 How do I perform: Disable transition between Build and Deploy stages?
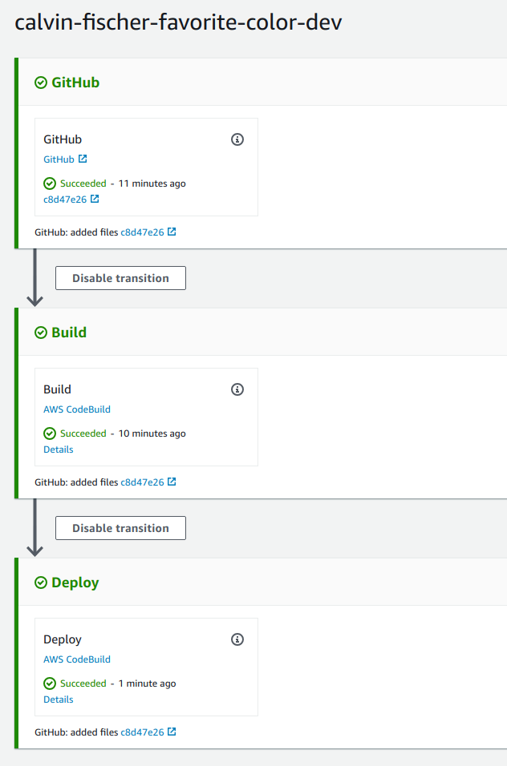[x=121, y=528]
